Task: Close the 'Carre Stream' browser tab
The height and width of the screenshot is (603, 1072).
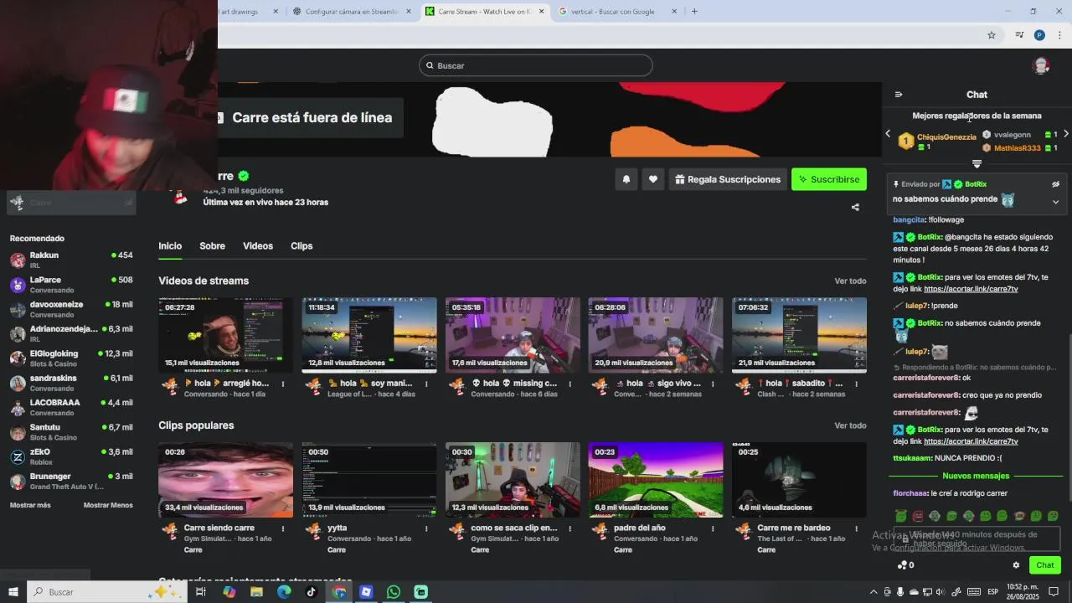Action: pos(542,12)
